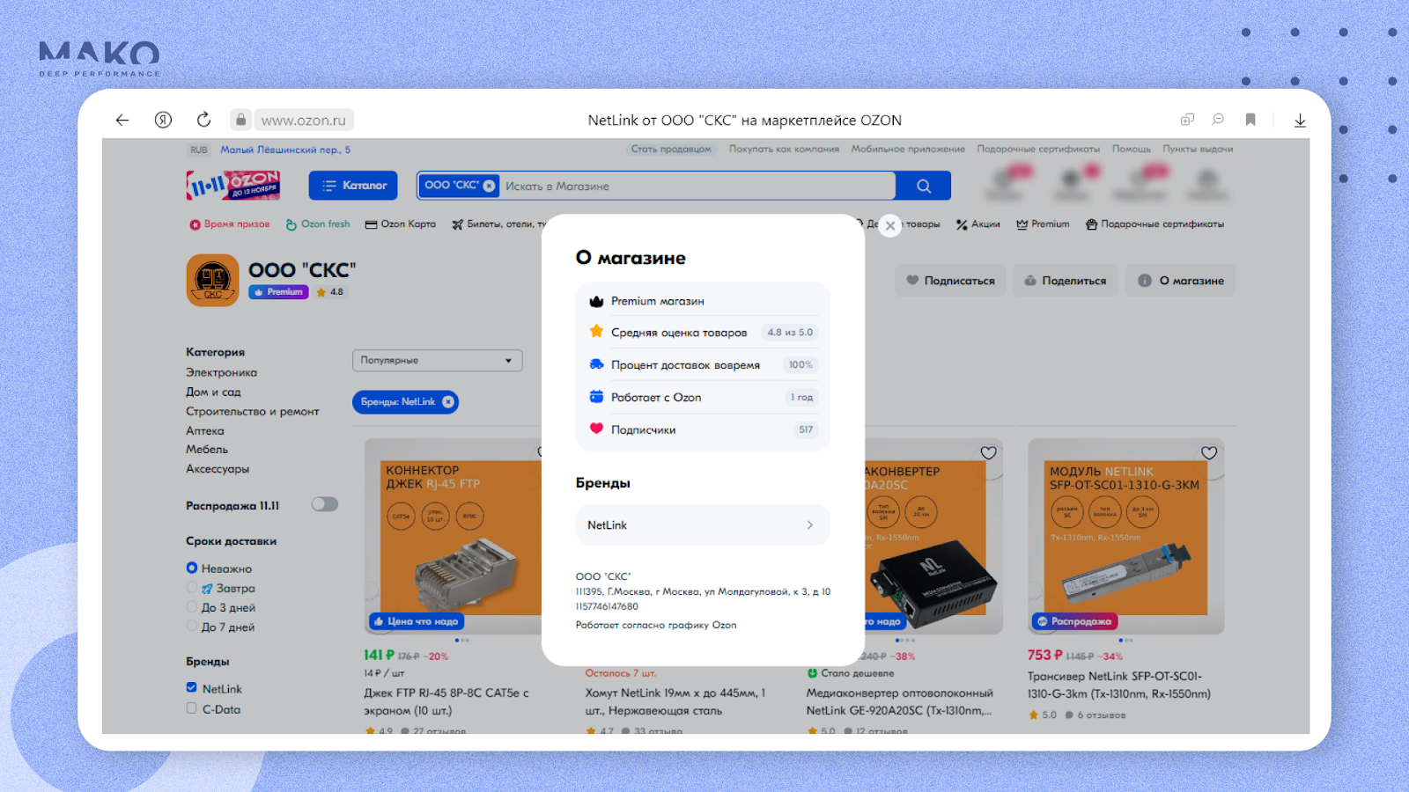Click the ООО СКС shop logo
Viewport: 1409px width, 792px height.
212,281
